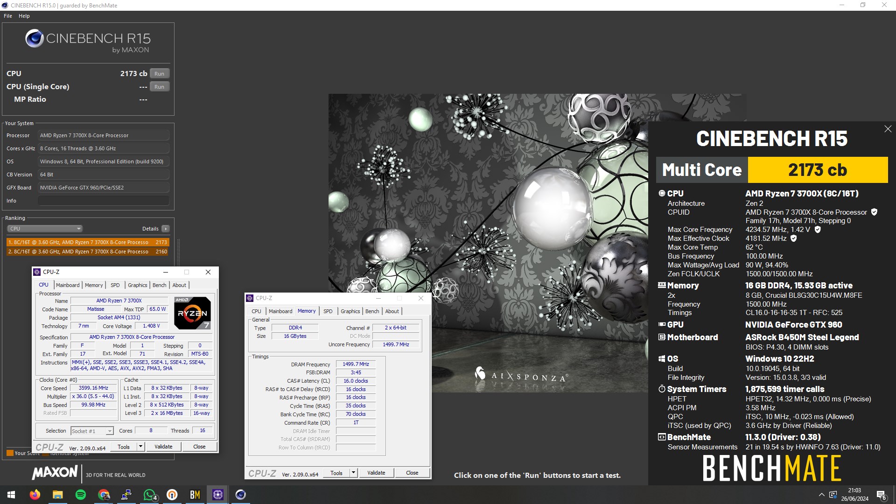Click shield icon beside Max Effective Clock
The height and width of the screenshot is (504, 896).
tap(794, 238)
